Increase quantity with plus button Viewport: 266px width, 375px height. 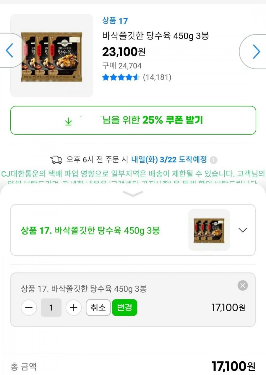[74, 308]
